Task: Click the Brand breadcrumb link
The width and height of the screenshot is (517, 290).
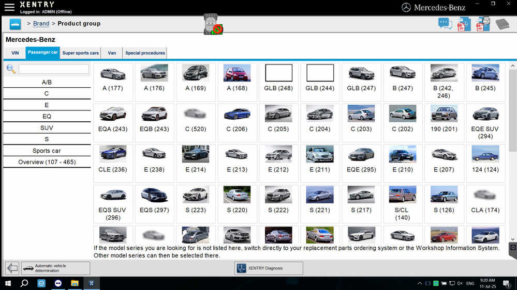Action: [x=41, y=24]
